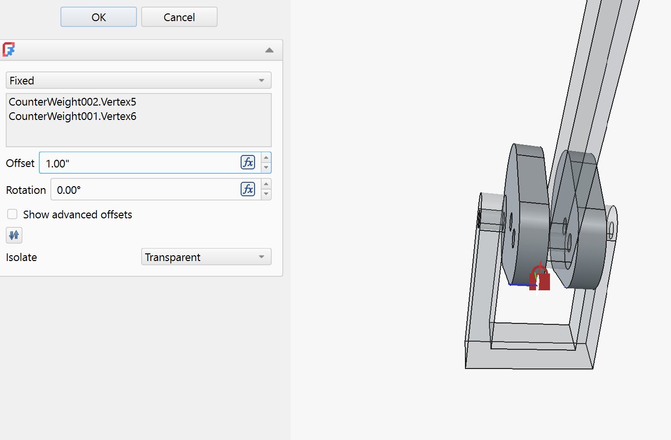Image resolution: width=671 pixels, height=440 pixels.
Task: Open the Fixed joint type dropdown
Action: click(138, 80)
